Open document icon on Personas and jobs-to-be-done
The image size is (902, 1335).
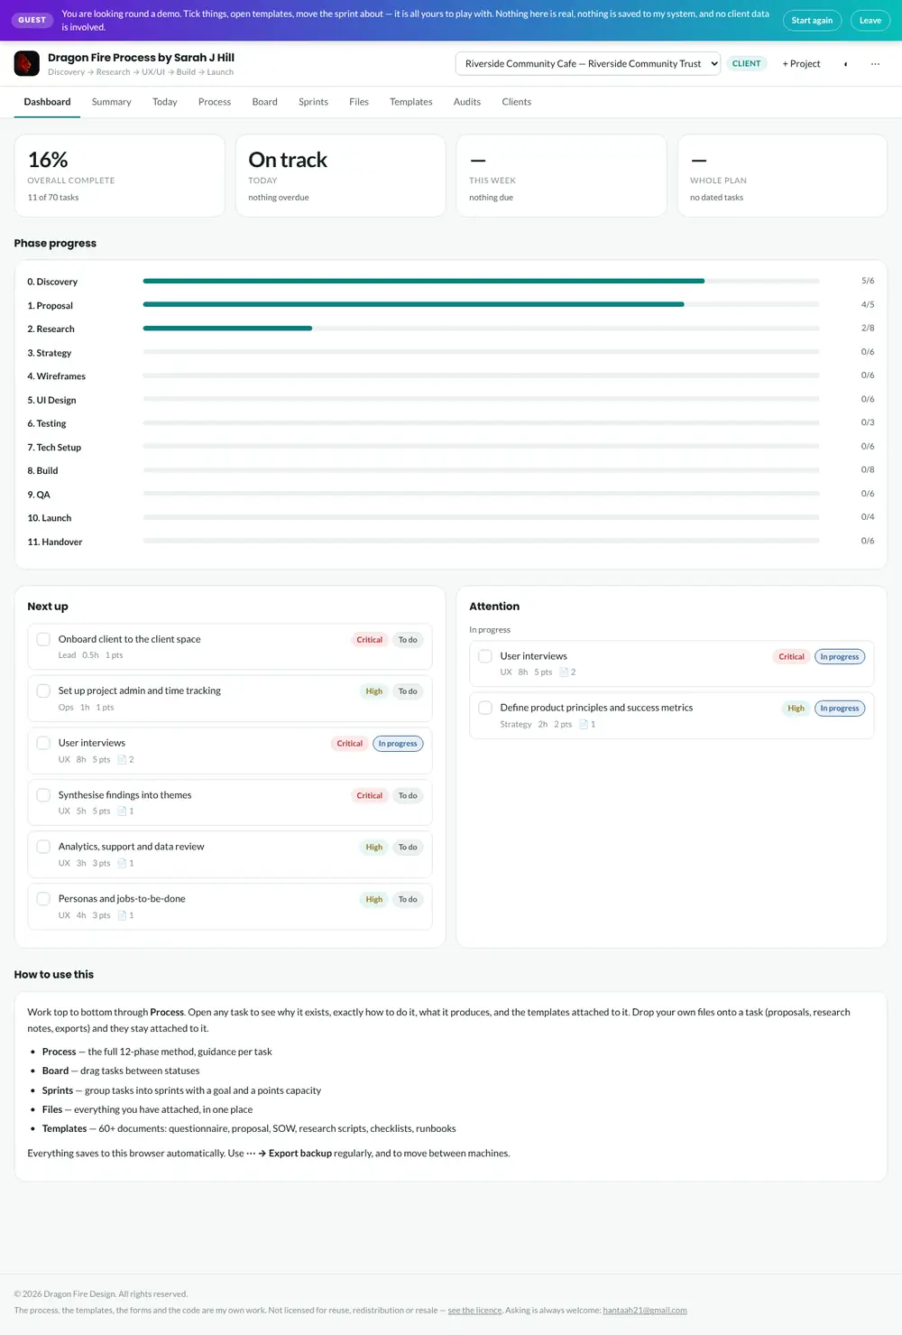(x=123, y=915)
